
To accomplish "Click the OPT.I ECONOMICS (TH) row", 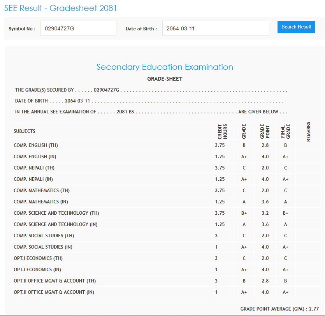I will click(x=38, y=258).
